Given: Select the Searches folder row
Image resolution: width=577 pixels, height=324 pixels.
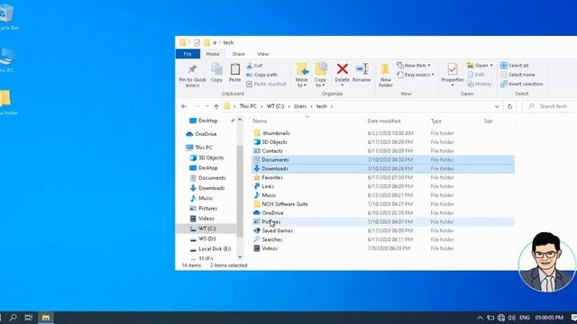Looking at the screenshot, I should point(382,239).
